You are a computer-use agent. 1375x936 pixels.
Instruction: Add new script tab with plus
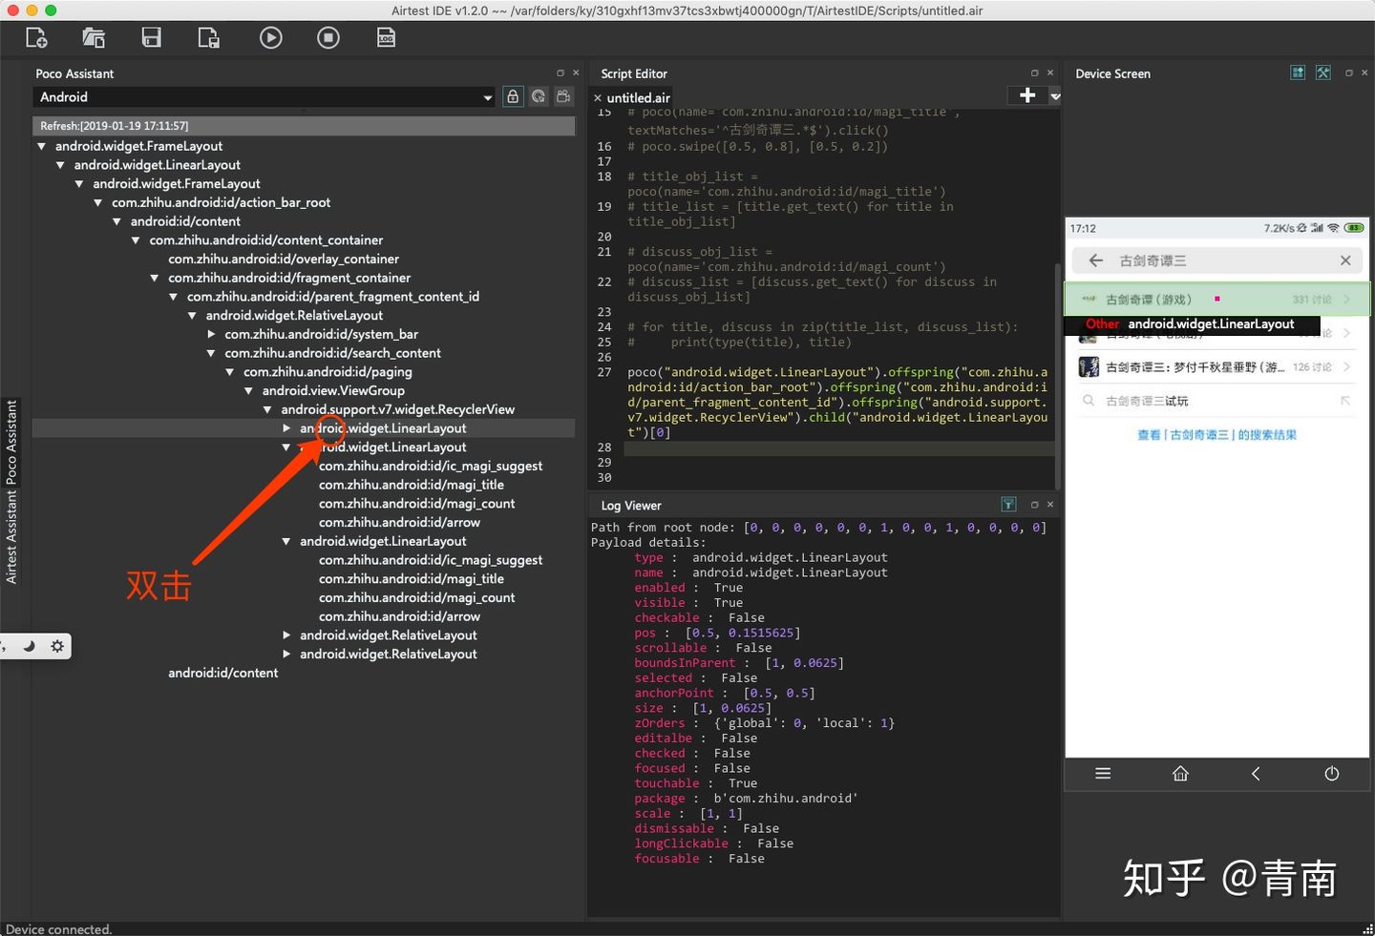coord(1027,95)
